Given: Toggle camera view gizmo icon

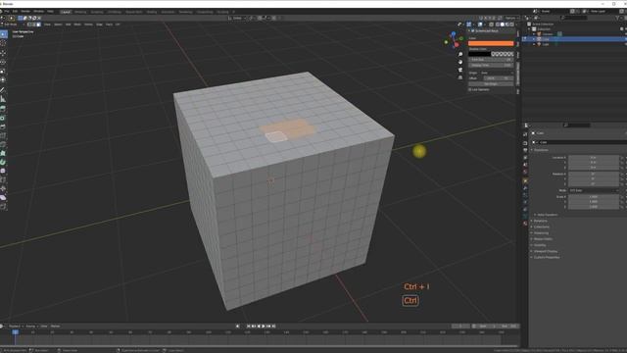Looking at the screenshot, I should [x=460, y=70].
